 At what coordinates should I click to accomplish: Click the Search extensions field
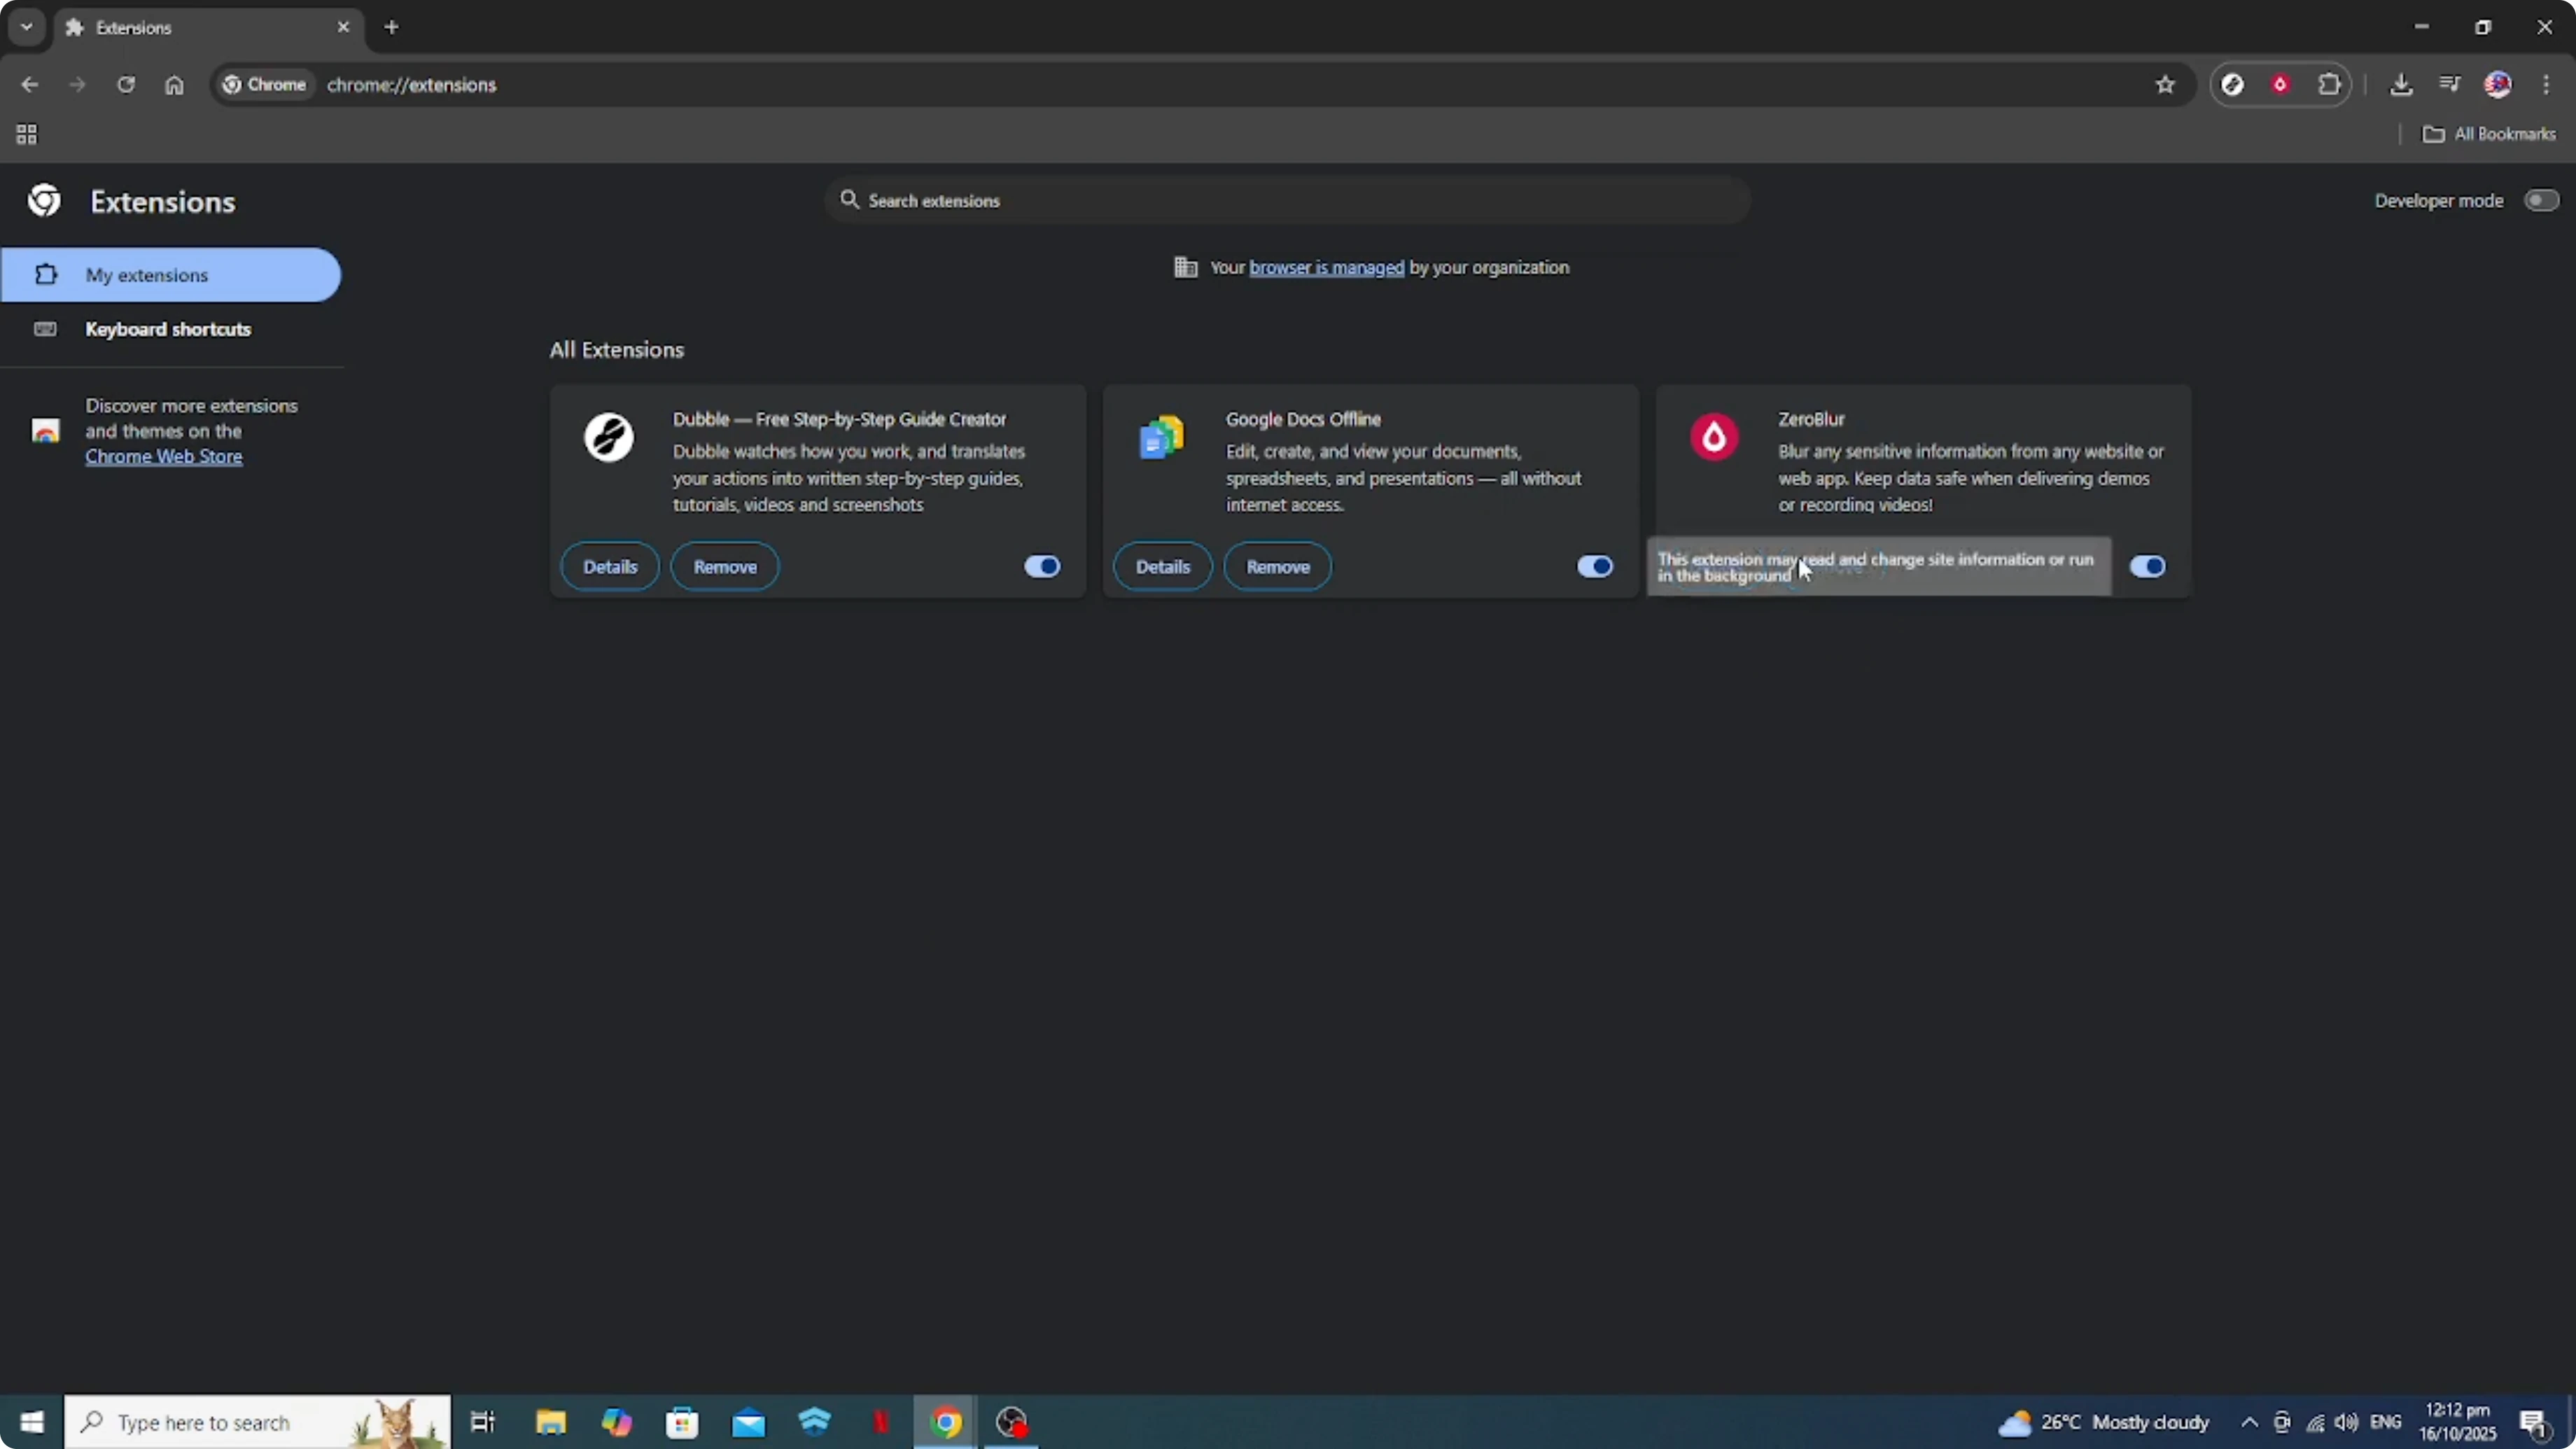click(1288, 200)
